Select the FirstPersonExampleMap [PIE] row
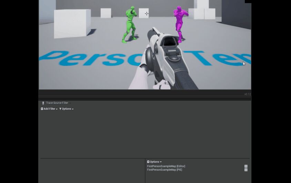The height and width of the screenshot is (183, 291). coord(197,170)
